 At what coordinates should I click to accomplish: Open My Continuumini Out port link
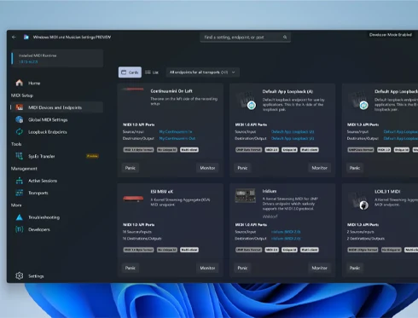coord(177,138)
